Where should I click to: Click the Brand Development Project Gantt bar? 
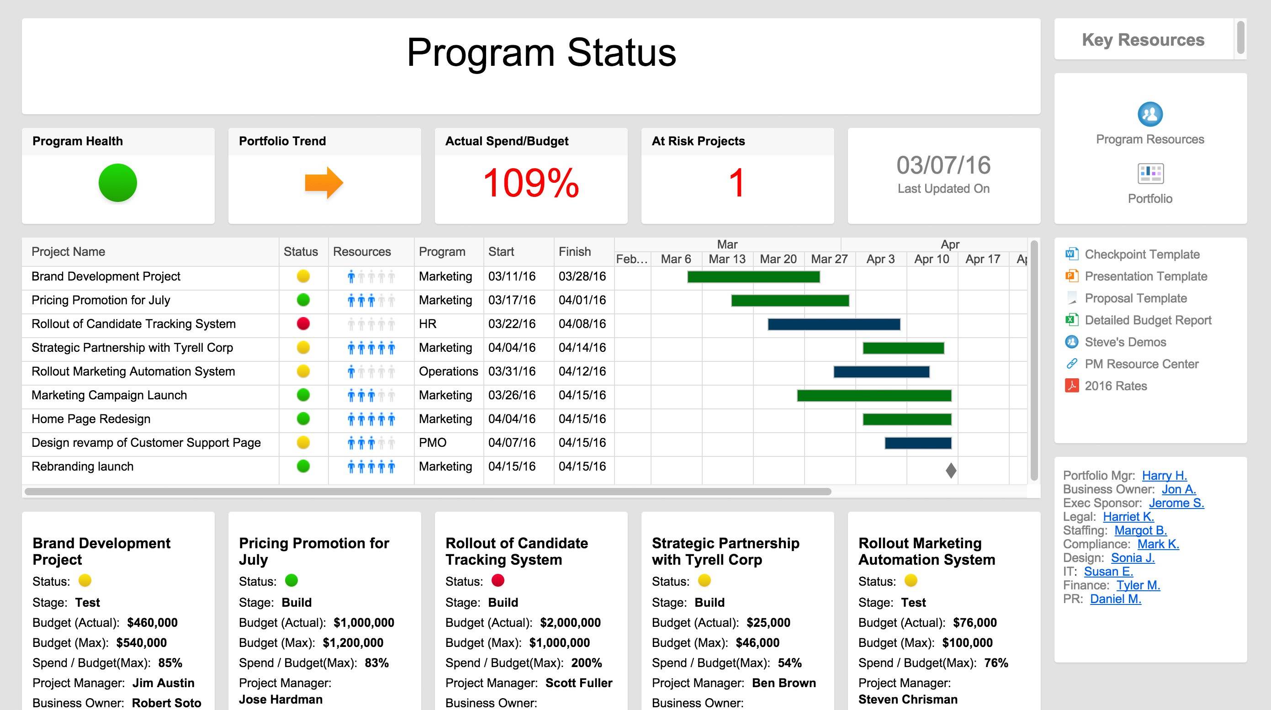(x=753, y=277)
